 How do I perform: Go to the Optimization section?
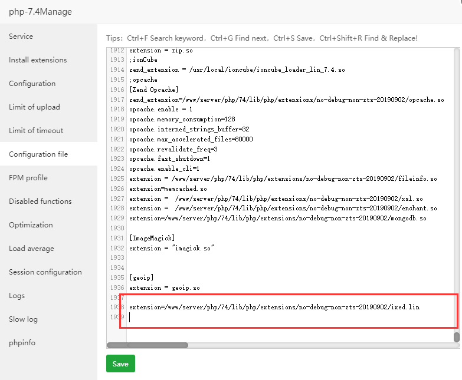(x=31, y=225)
